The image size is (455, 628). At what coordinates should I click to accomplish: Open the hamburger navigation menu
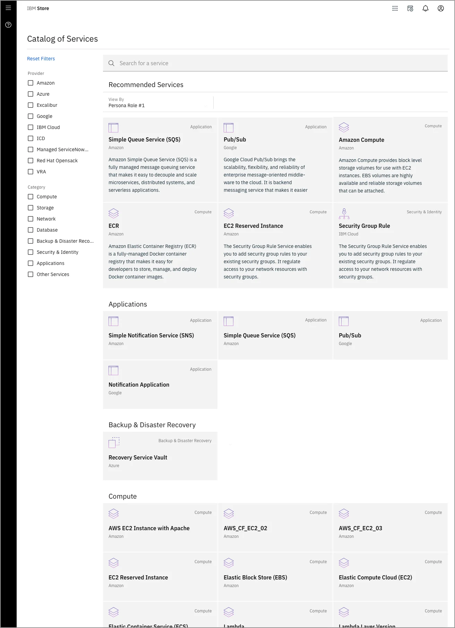[x=8, y=8]
